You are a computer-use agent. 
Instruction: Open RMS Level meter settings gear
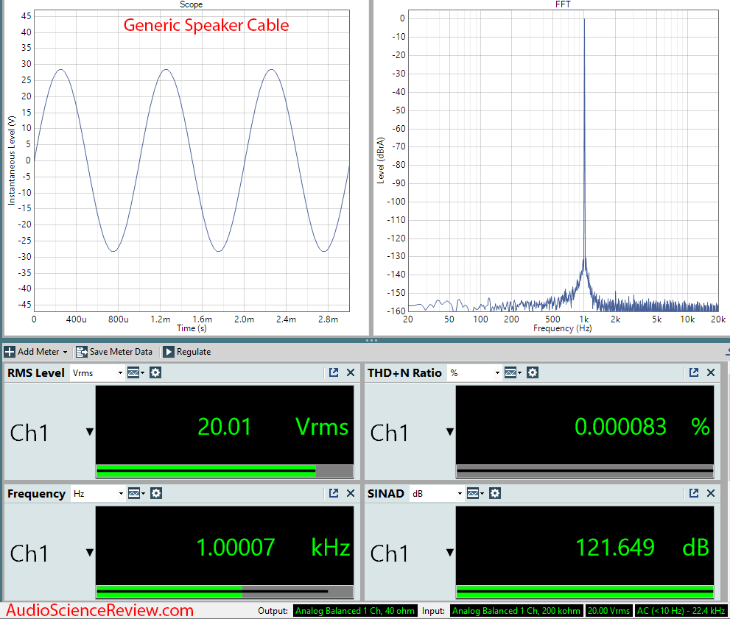click(x=155, y=372)
